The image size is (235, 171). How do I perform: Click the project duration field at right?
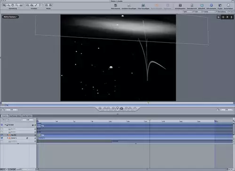click(227, 110)
